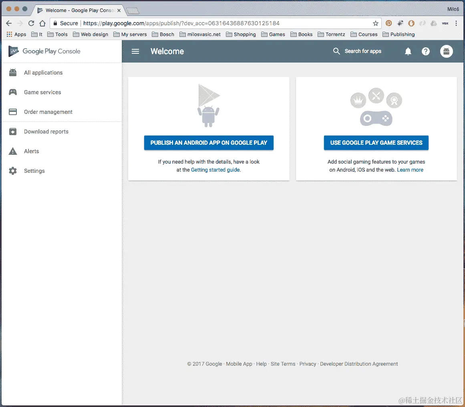Click the search magnifier icon

coord(336,51)
